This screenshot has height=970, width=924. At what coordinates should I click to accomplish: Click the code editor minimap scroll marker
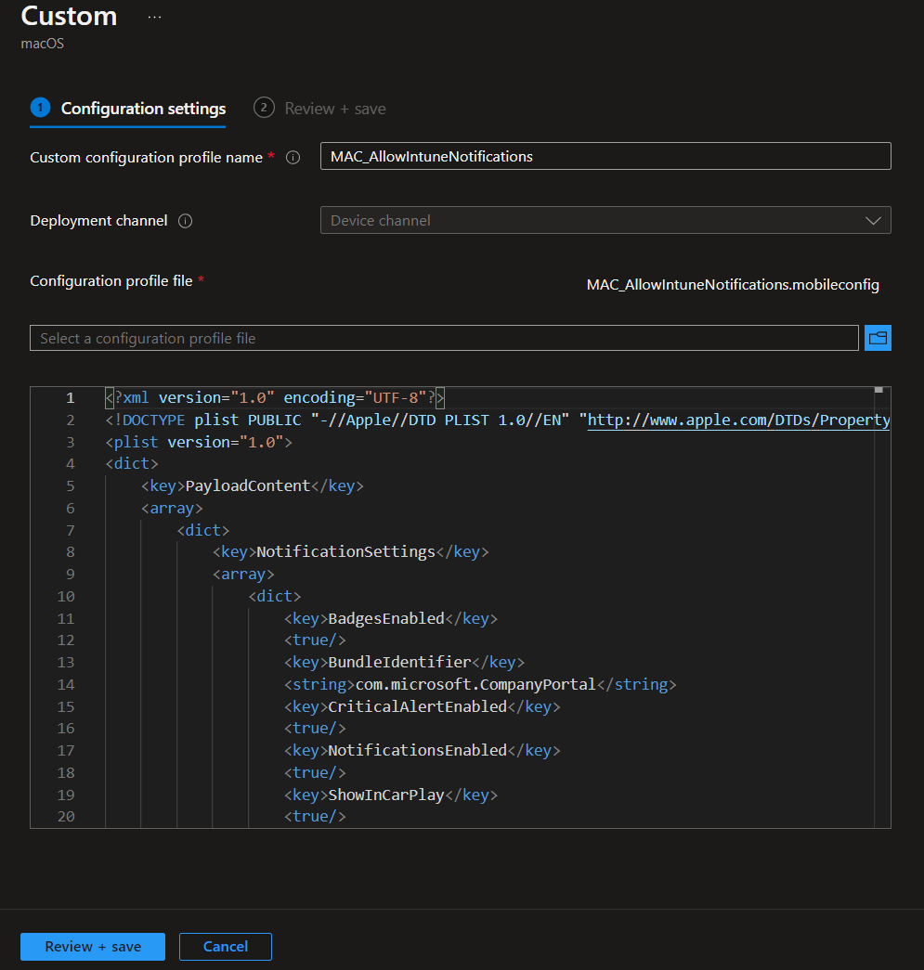coord(878,391)
